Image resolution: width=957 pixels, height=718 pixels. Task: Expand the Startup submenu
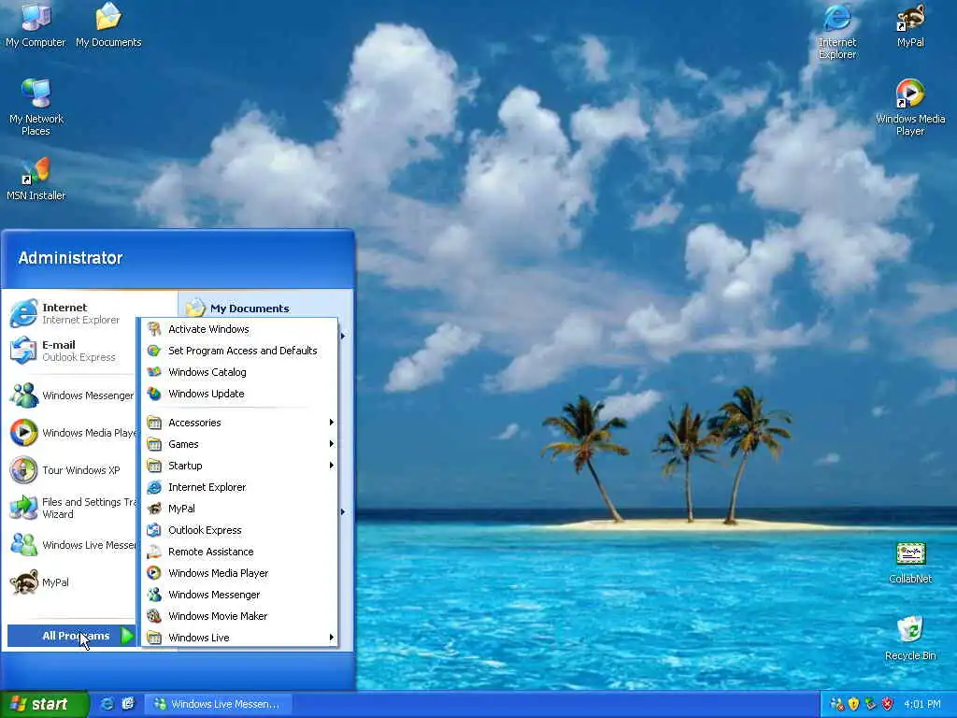pyautogui.click(x=239, y=466)
